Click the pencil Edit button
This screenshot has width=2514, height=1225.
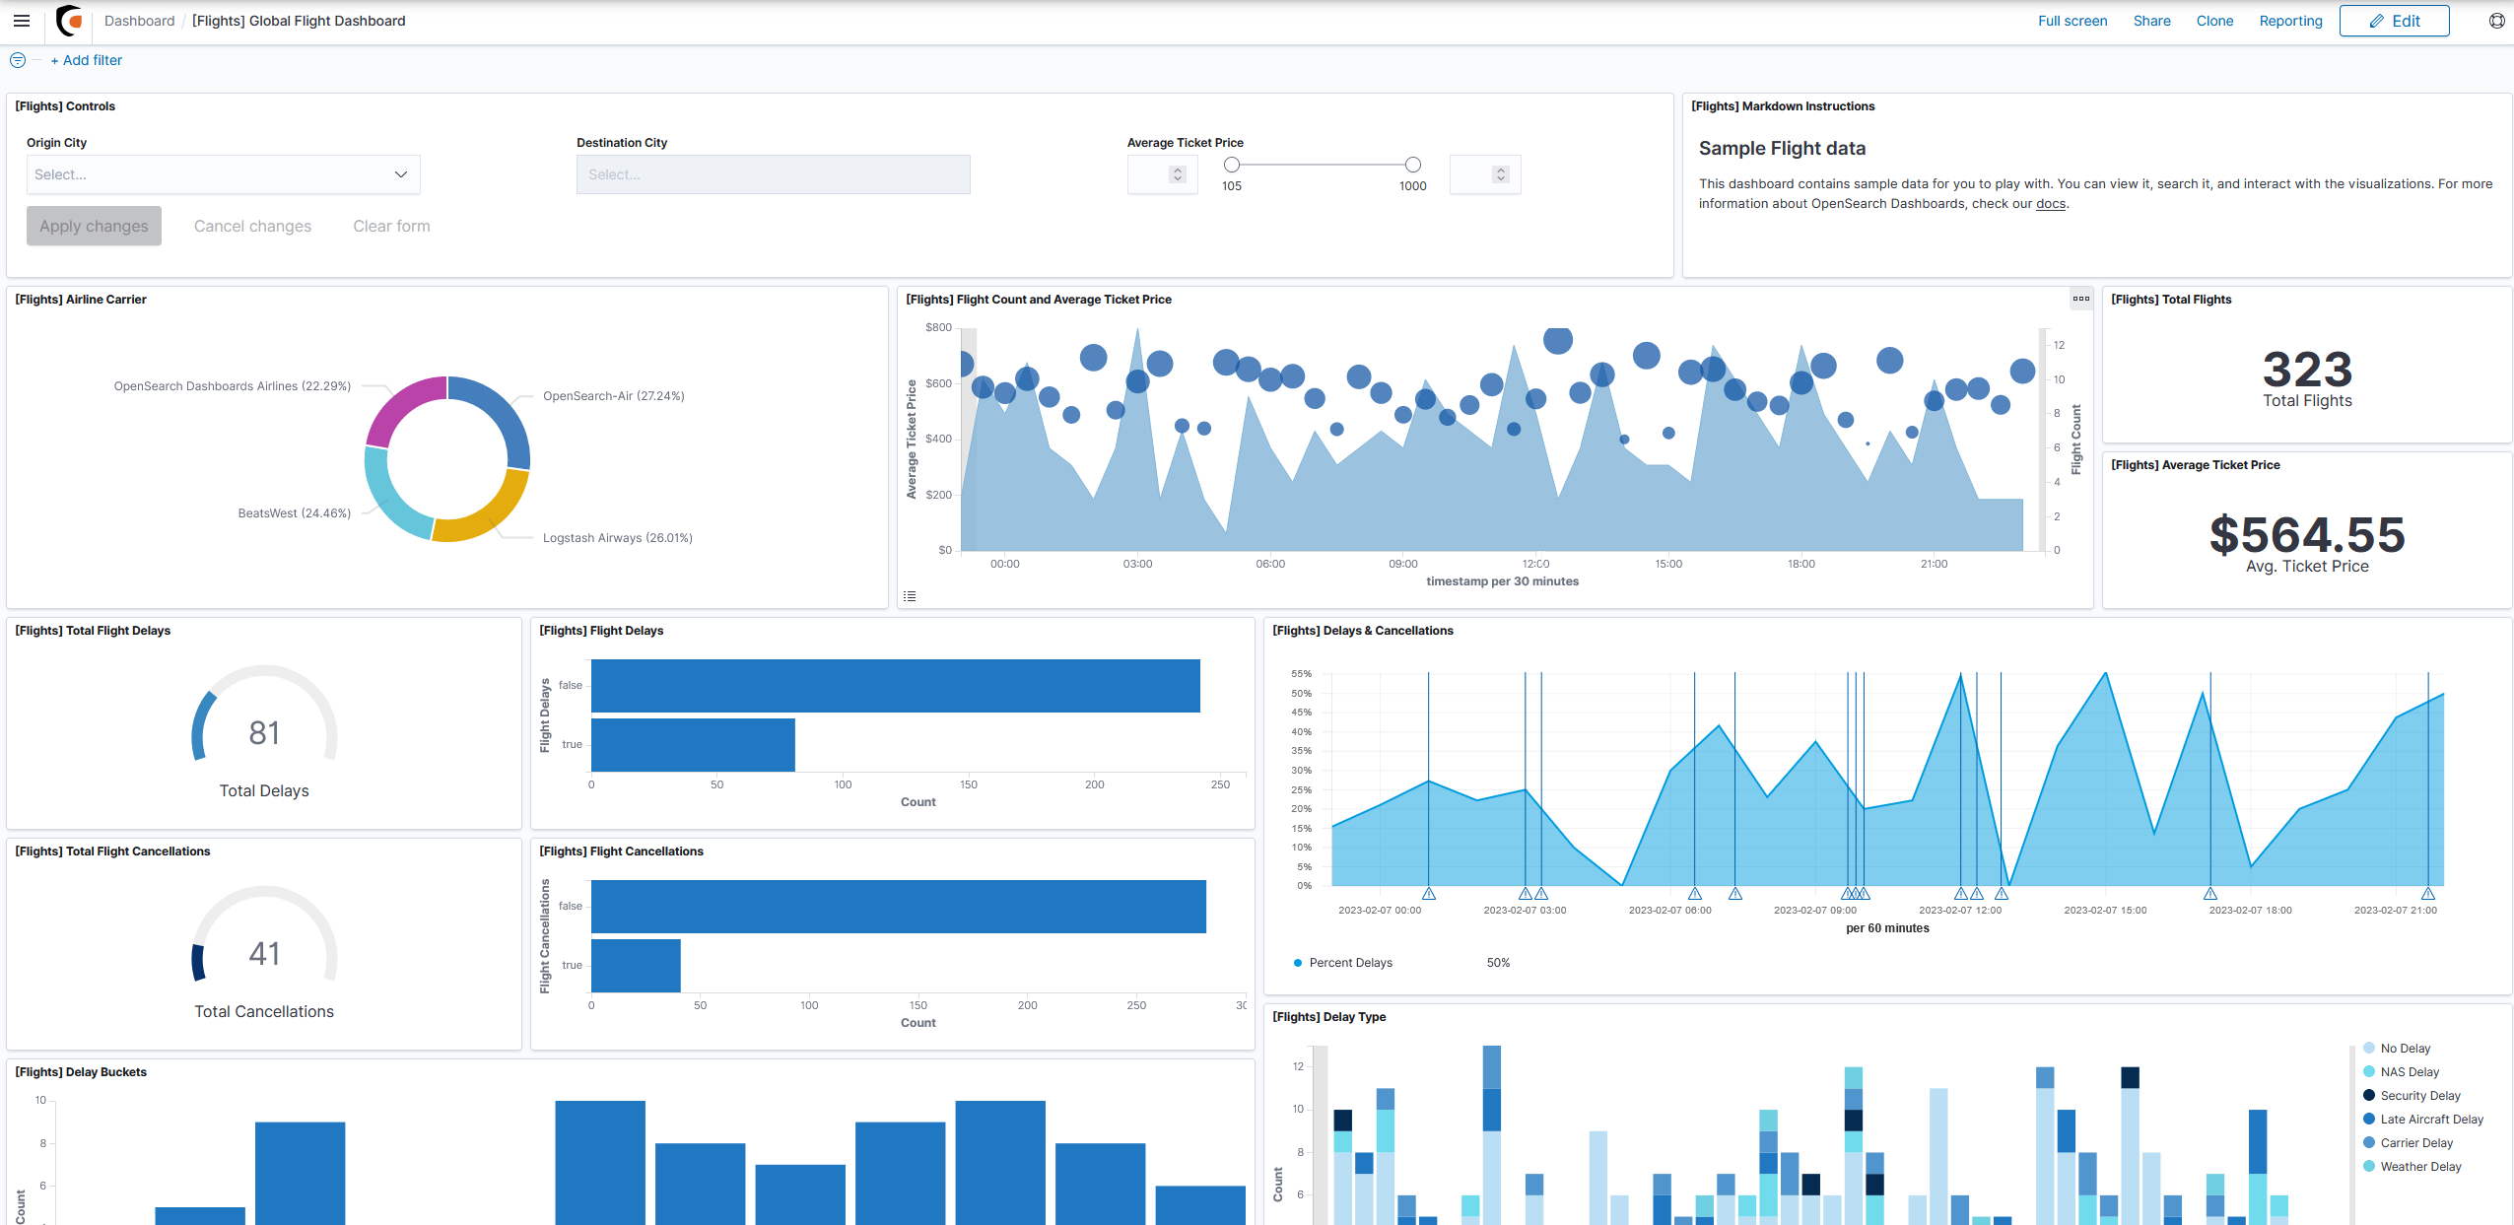coord(2394,21)
